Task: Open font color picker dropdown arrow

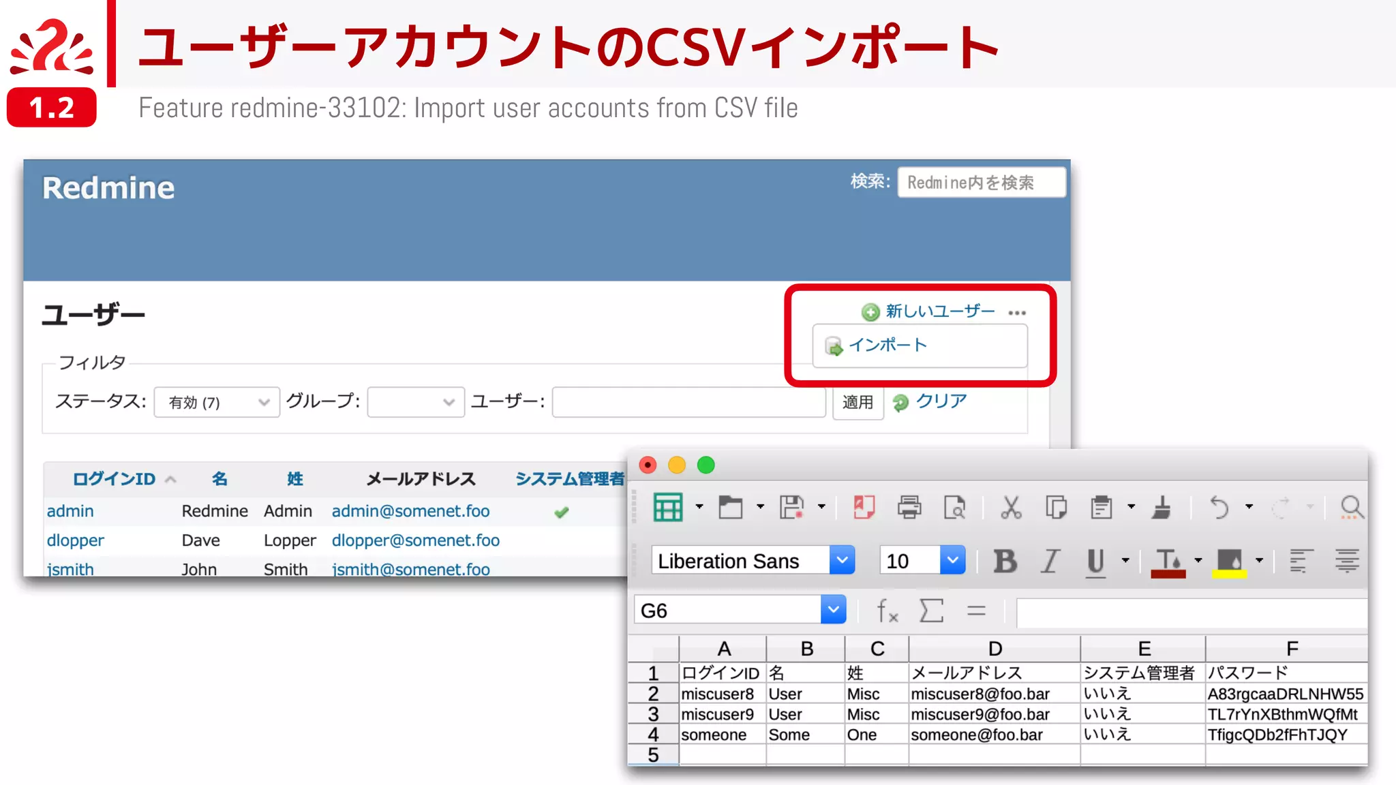Action: 1198,561
